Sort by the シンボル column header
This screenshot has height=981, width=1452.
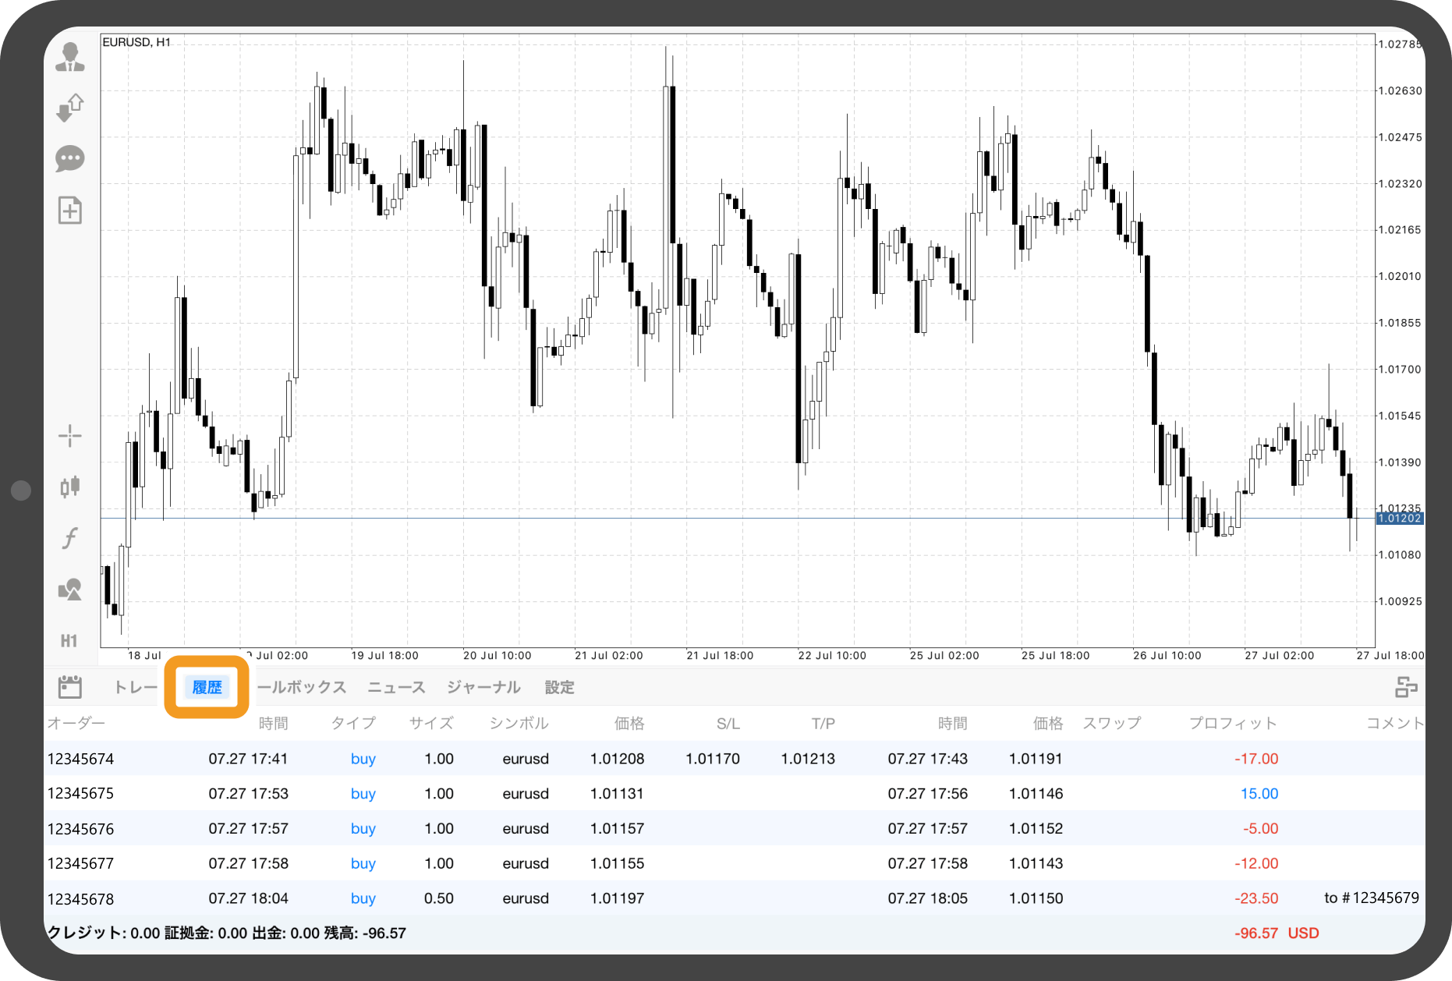(x=519, y=723)
